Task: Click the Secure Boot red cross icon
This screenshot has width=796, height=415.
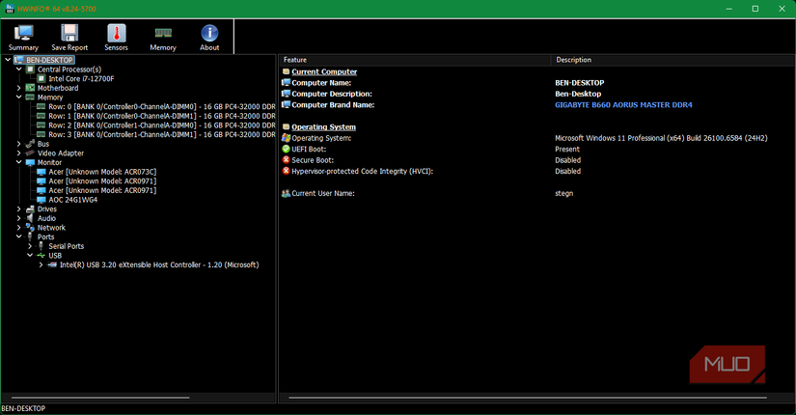Action: pos(286,160)
